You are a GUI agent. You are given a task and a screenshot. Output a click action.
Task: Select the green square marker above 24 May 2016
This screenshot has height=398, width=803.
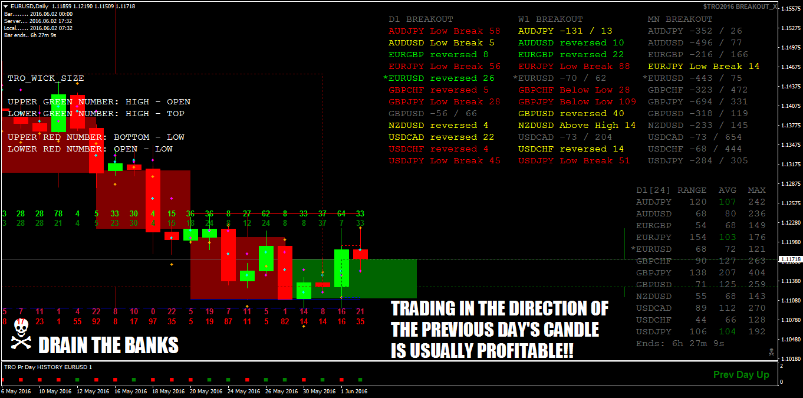[228, 379]
